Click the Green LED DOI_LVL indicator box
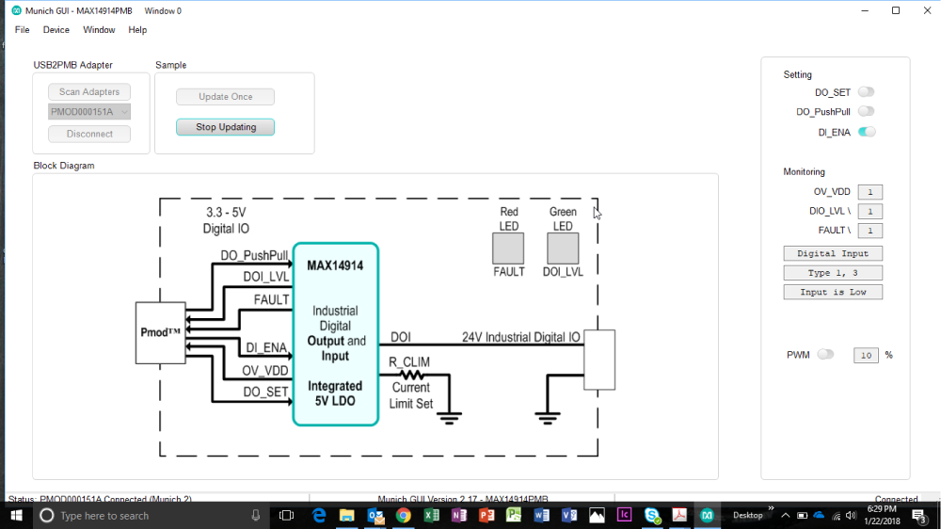The width and height of the screenshot is (941, 529). [563, 248]
